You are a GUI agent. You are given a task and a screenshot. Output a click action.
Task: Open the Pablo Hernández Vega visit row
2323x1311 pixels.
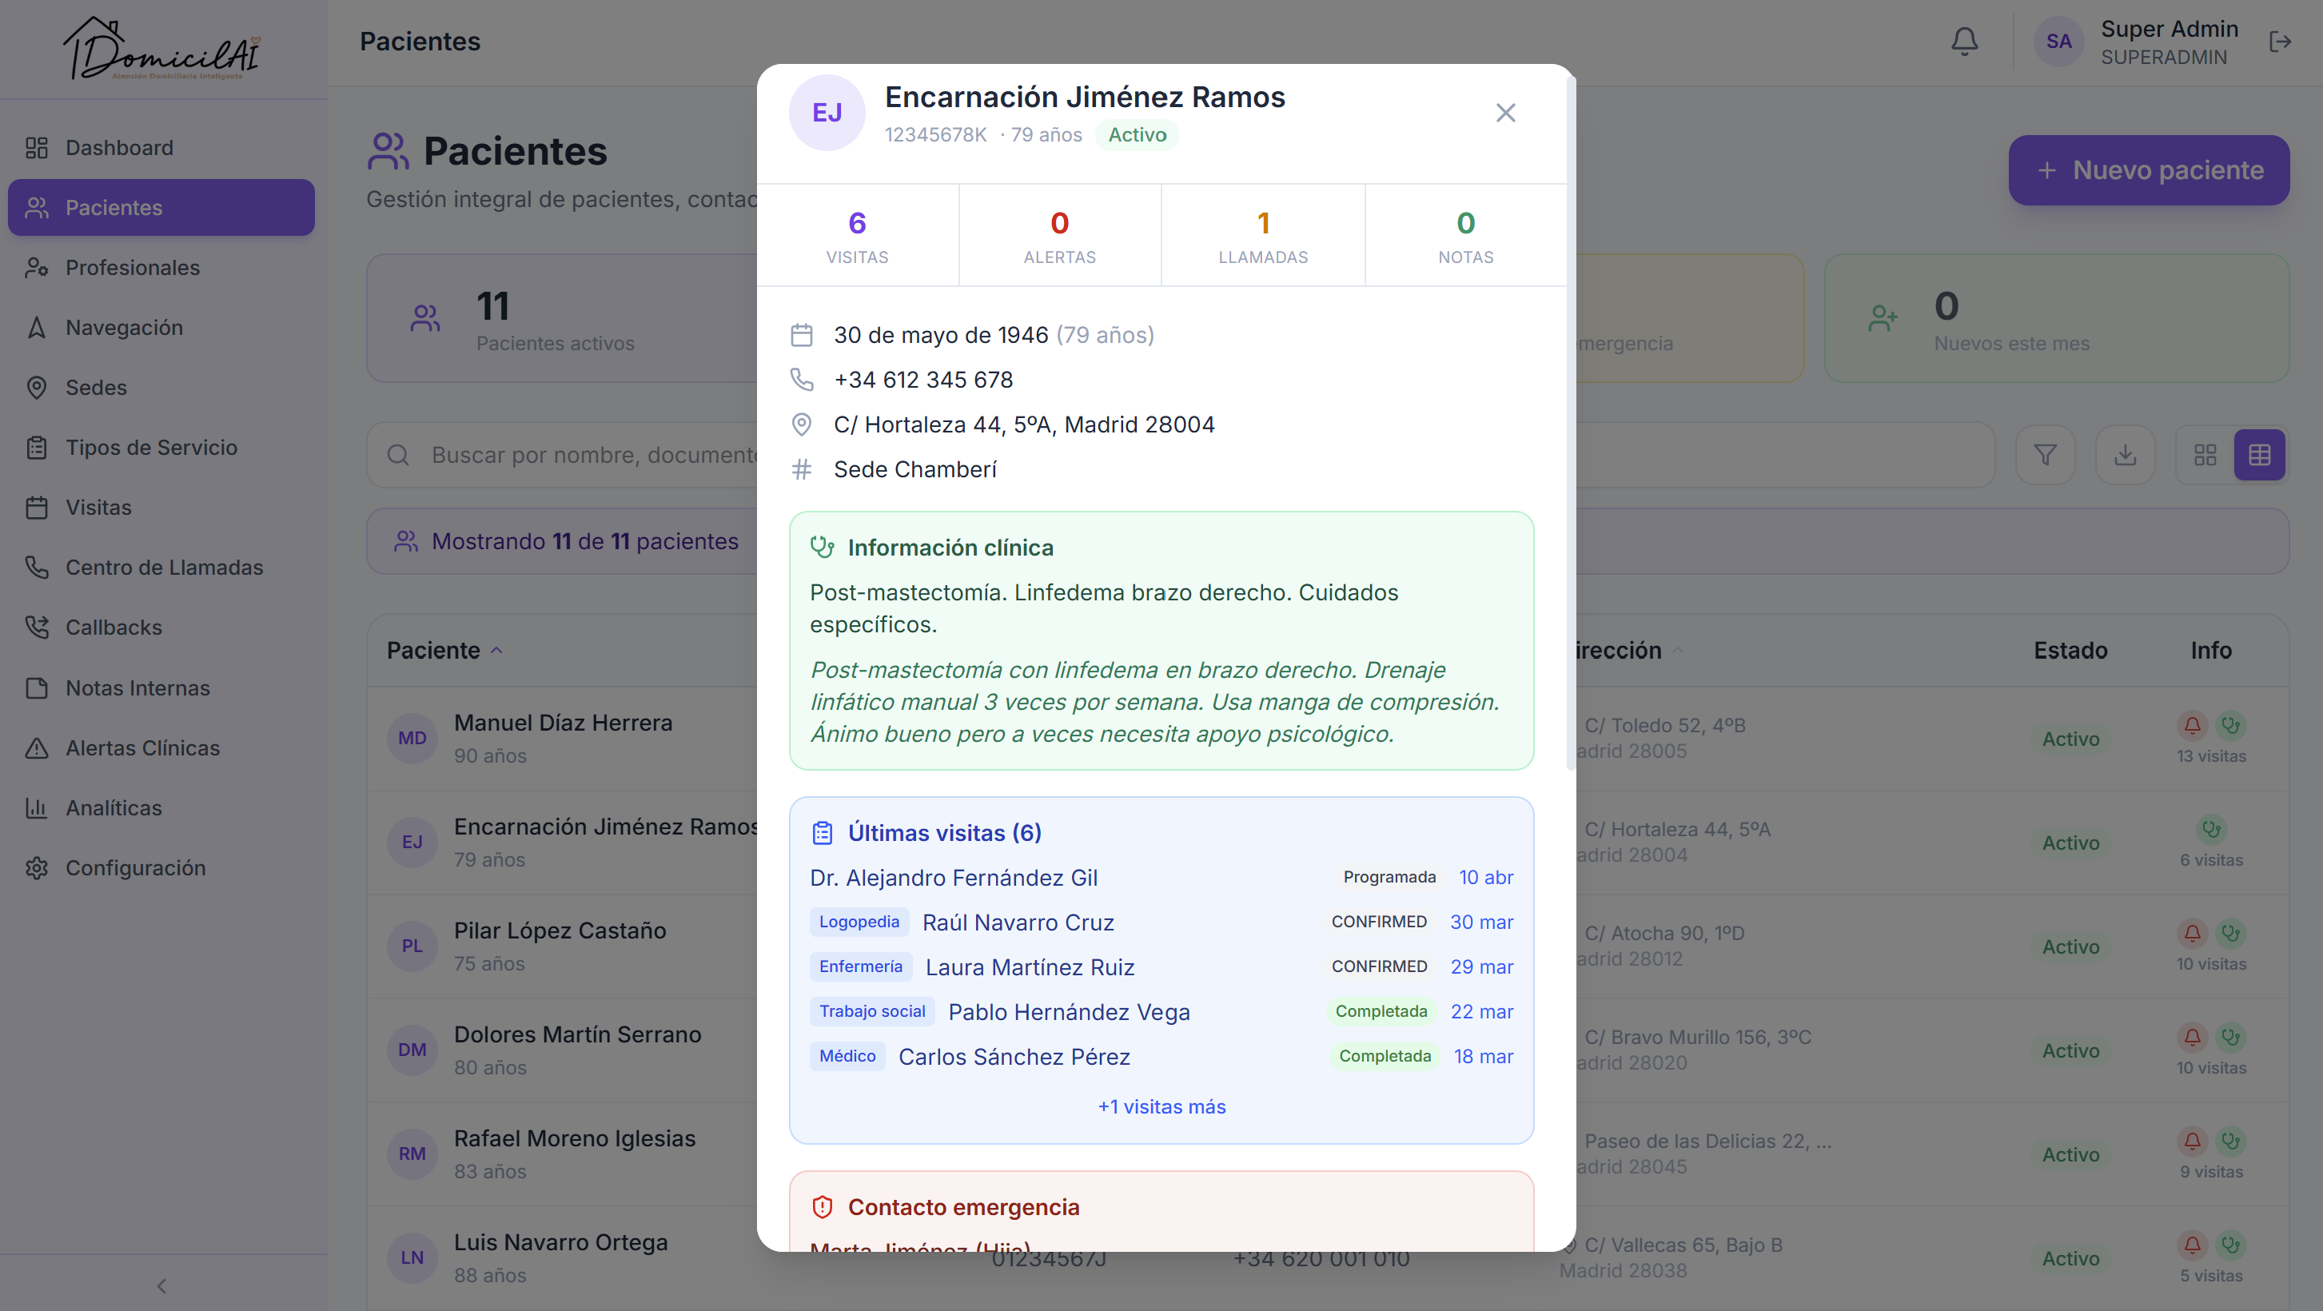click(1161, 1012)
